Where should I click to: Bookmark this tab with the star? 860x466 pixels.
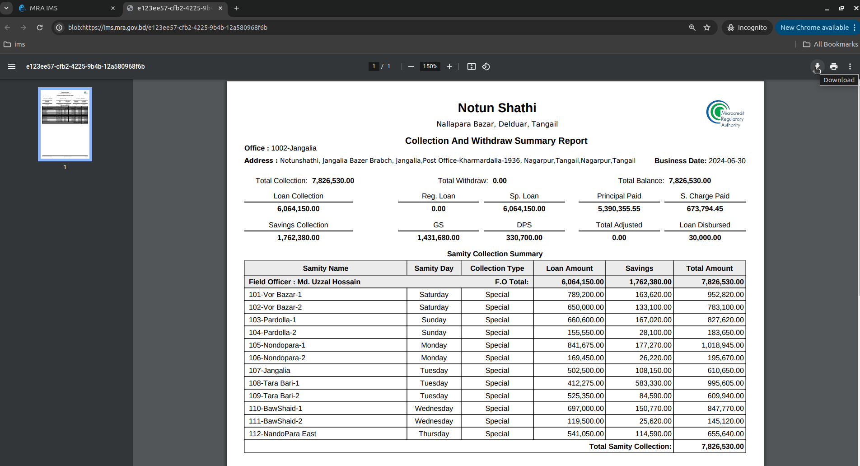pos(707,28)
